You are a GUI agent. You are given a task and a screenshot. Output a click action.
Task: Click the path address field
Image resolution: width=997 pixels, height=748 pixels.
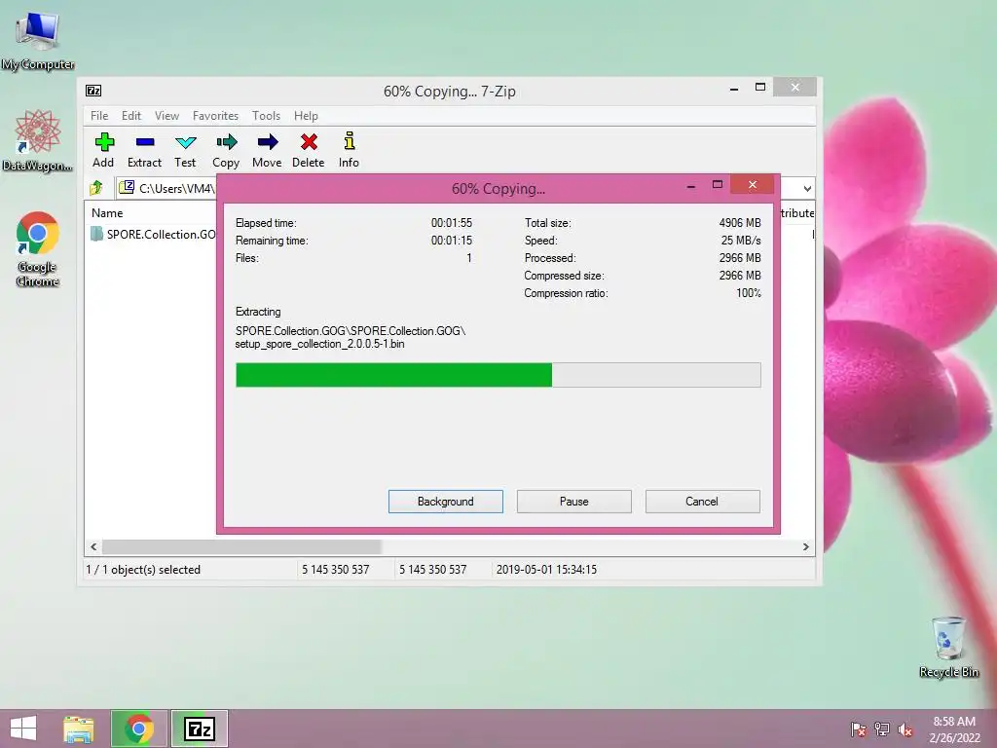coord(167,188)
